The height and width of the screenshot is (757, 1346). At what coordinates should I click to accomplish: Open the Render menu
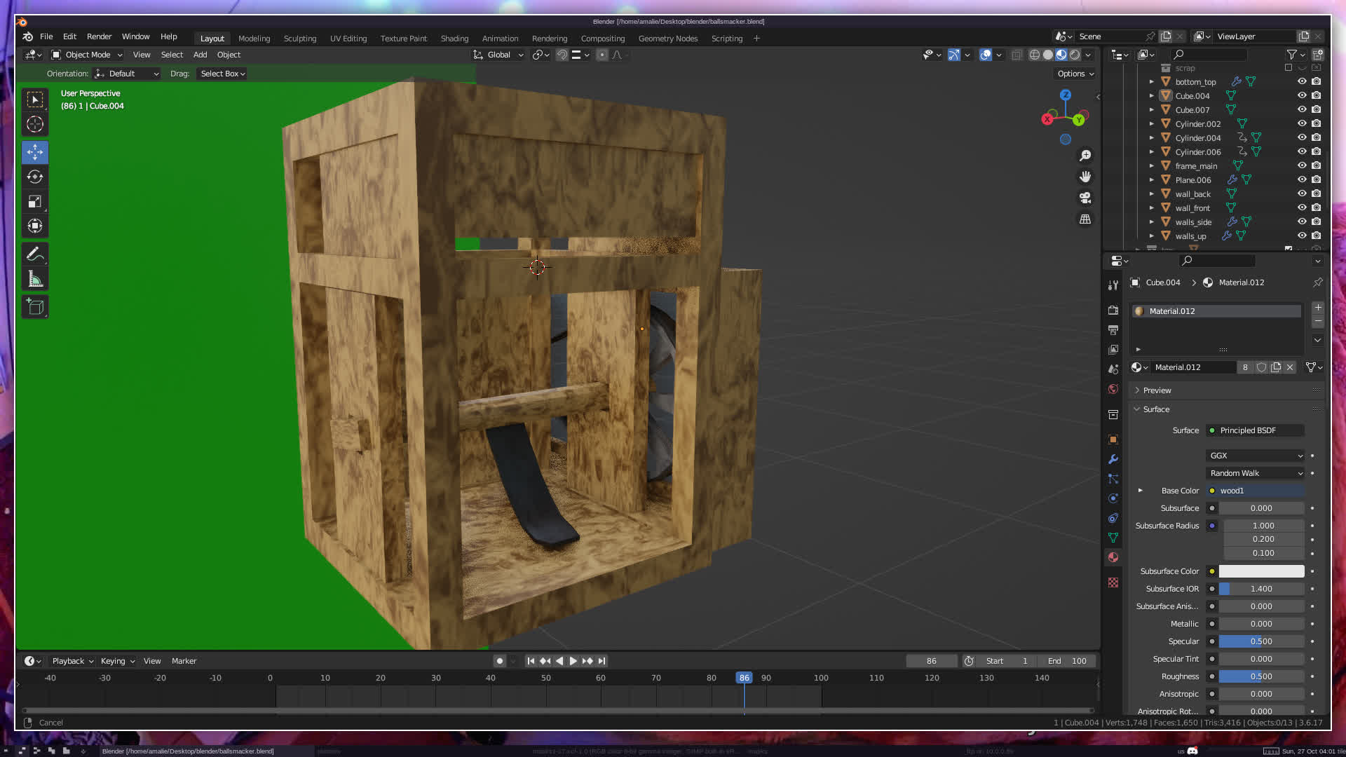pyautogui.click(x=99, y=36)
